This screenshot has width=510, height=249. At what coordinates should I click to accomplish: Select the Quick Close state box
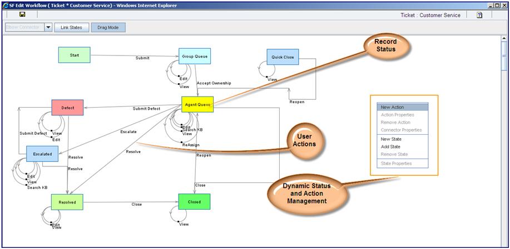click(283, 57)
